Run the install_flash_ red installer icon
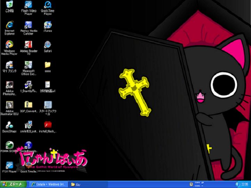Image resolution: width=251 pixels, height=188 pixels. (x=48, y=127)
